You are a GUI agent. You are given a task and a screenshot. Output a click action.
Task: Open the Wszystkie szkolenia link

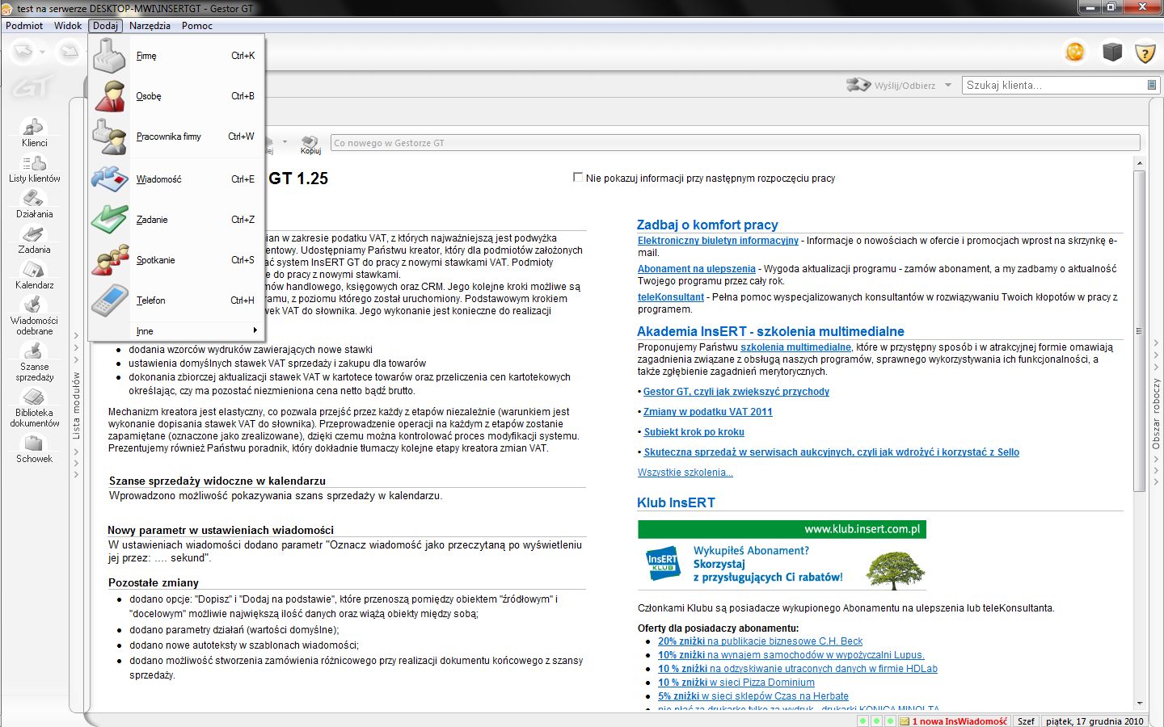coord(685,473)
